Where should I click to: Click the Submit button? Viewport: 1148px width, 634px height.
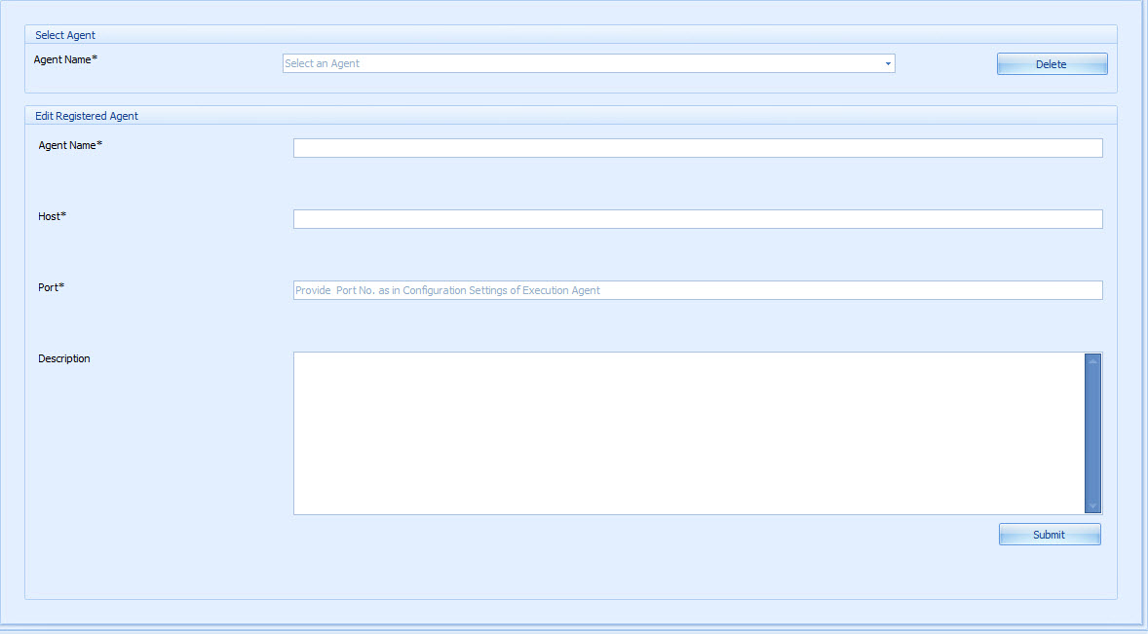point(1050,535)
